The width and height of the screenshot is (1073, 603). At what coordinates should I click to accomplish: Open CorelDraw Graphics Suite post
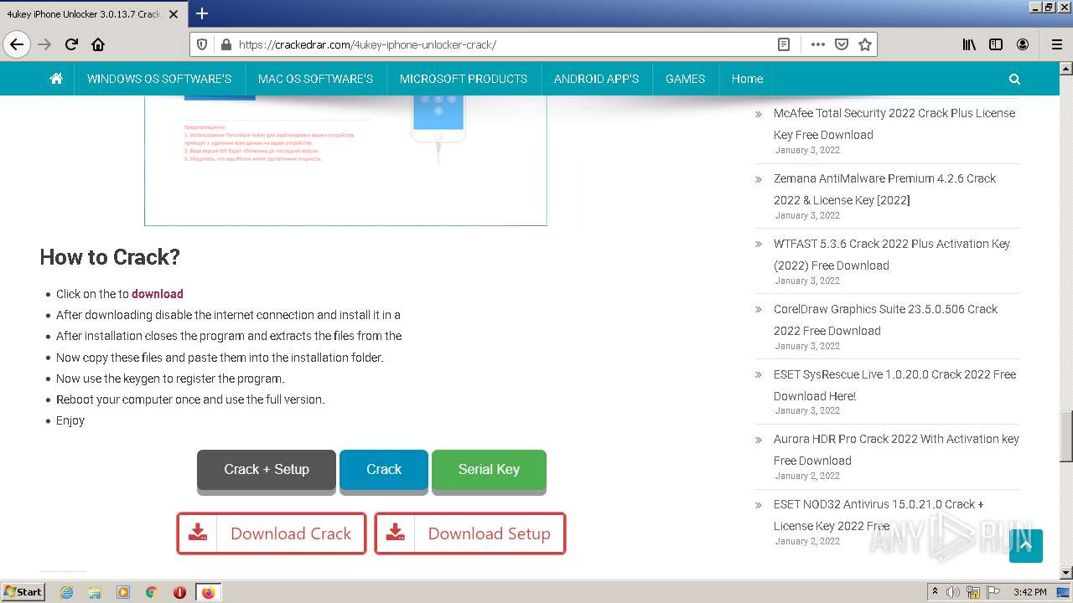pyautogui.click(x=885, y=320)
